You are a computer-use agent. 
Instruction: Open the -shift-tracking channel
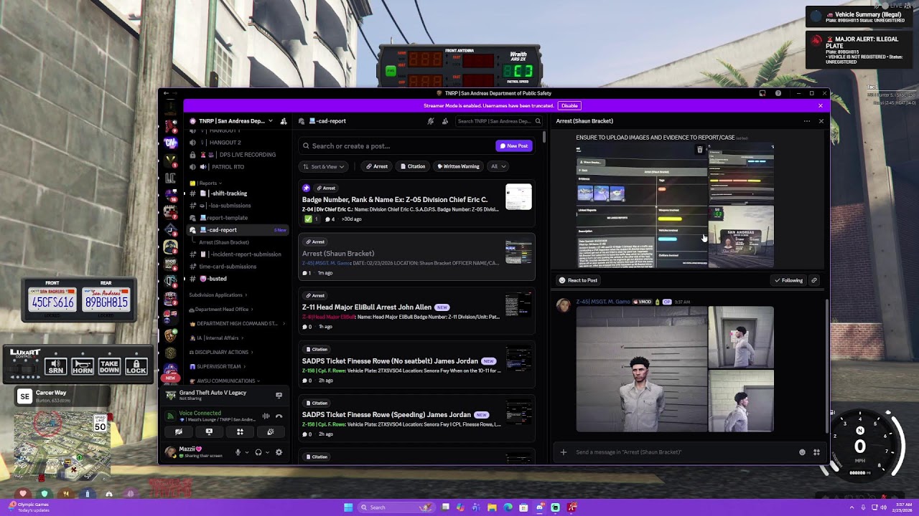(x=228, y=193)
